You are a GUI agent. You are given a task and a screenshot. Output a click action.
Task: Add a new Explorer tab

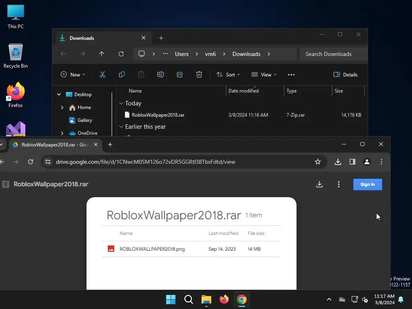pos(161,38)
